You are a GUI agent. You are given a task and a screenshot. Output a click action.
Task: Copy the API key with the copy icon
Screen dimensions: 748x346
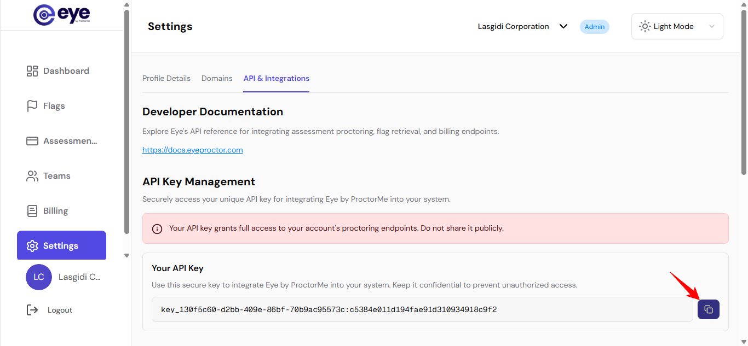(708, 309)
